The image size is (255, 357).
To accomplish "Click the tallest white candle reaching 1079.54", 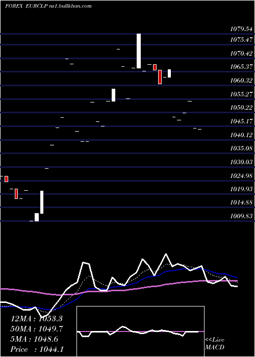I will [x=139, y=51].
